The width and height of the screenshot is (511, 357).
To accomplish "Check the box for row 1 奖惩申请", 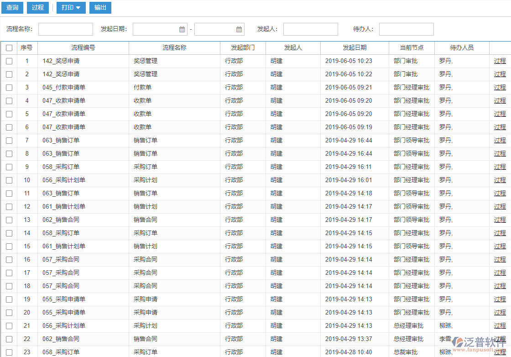I will [9, 61].
